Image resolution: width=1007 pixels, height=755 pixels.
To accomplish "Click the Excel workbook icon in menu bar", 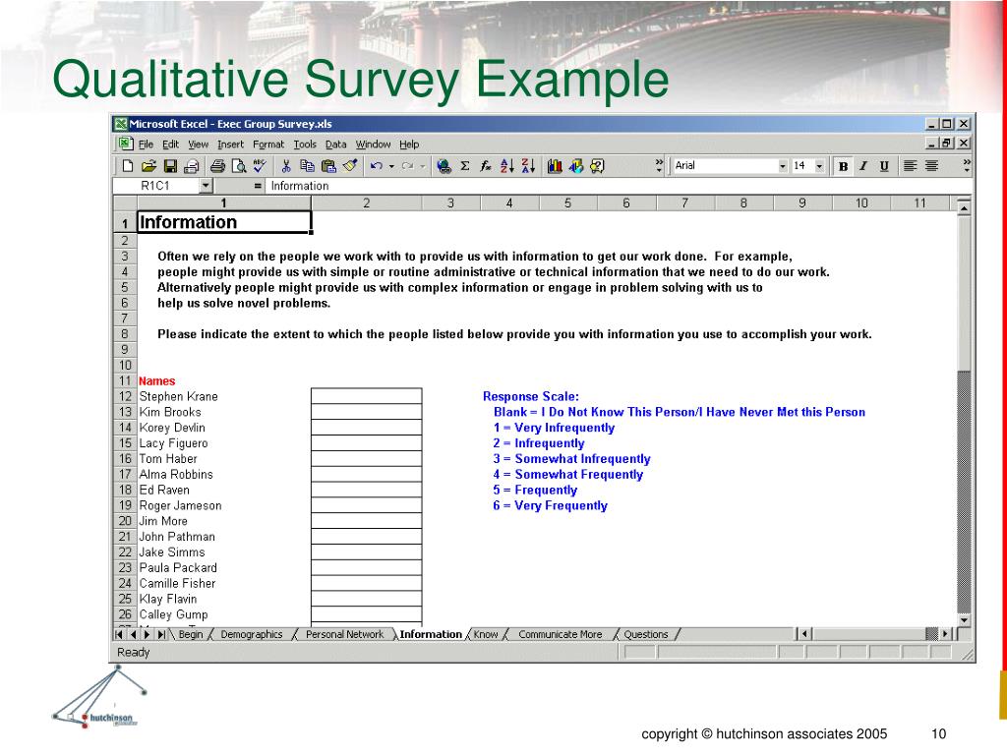I will click(x=125, y=144).
